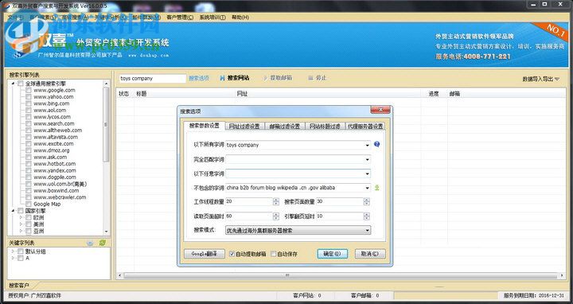Select the 搜索客户 bottom tab

19,286
